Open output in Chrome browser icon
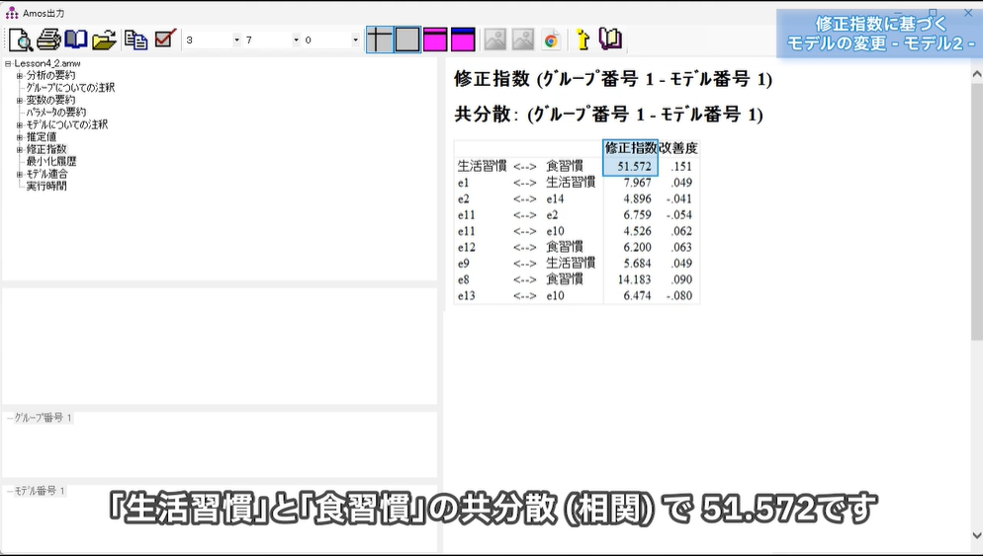Viewport: 983px width, 556px height. pyautogui.click(x=551, y=40)
